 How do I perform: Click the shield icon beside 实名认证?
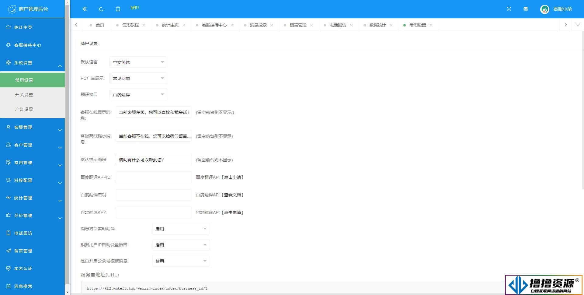click(9, 268)
